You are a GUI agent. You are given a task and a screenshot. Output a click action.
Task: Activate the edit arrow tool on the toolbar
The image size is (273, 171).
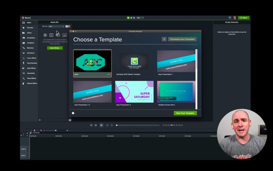tap(128, 17)
